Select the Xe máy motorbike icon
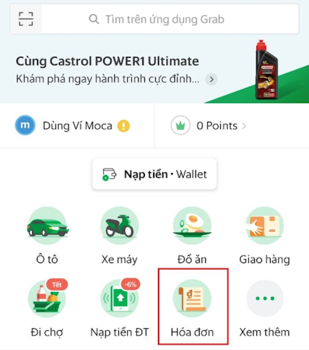This screenshot has height=350, width=309. 120,226
